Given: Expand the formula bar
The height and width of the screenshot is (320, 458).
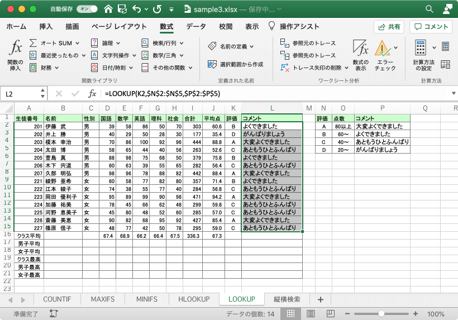Looking at the screenshot, I should 454,93.
